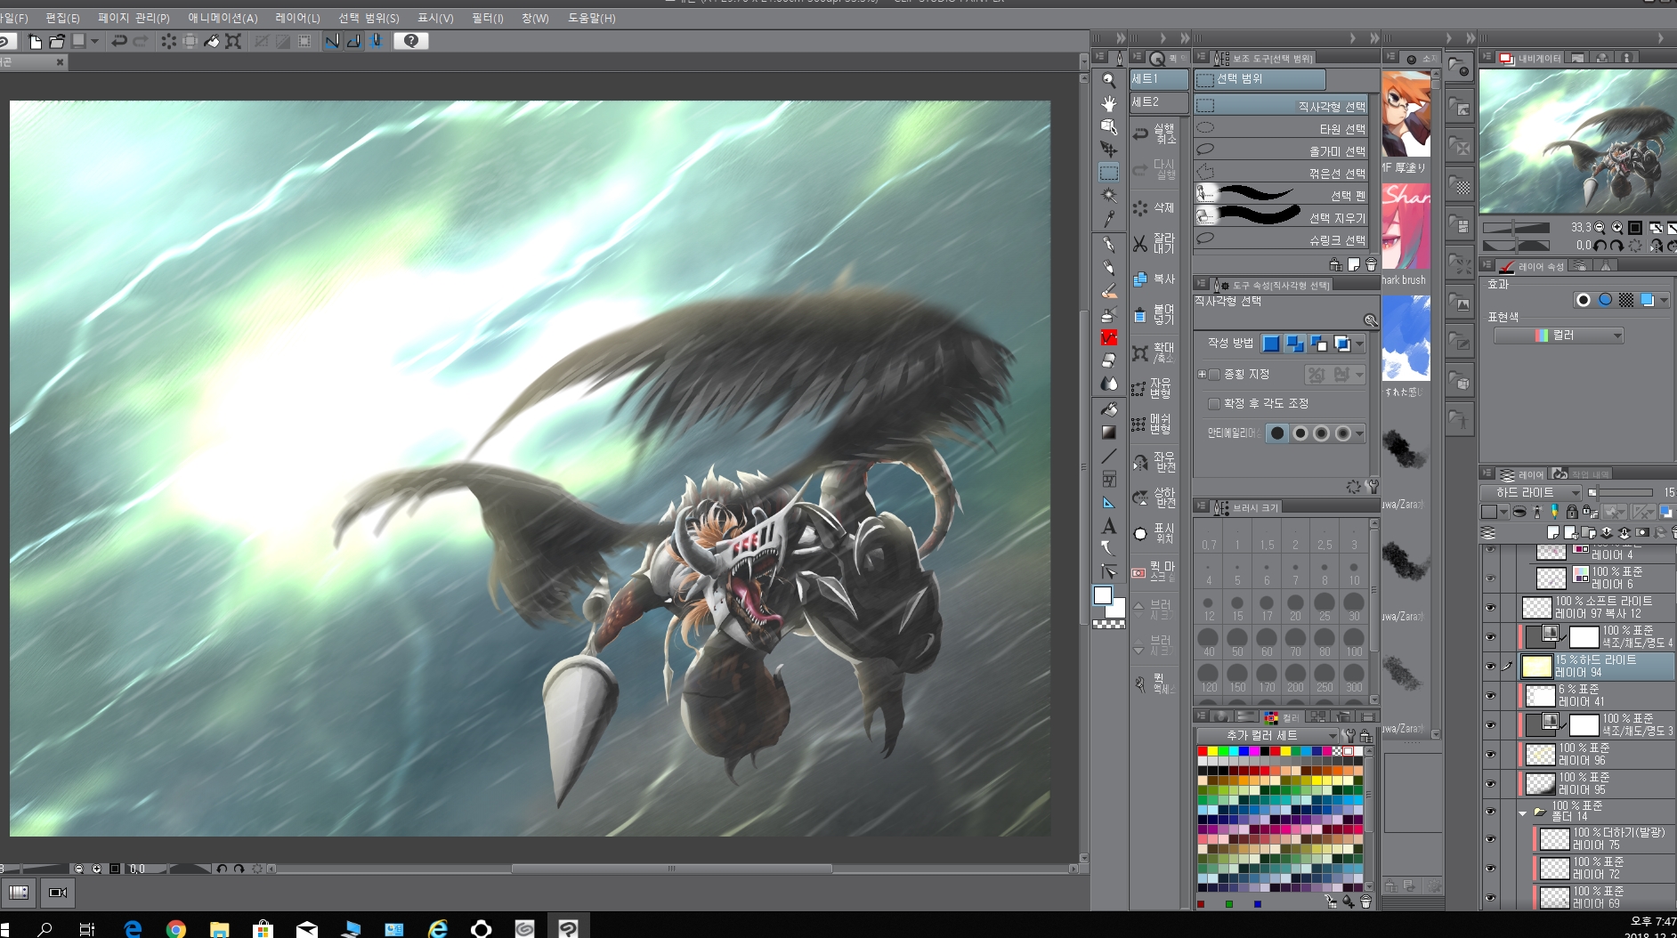This screenshot has height=938, width=1677.
Task: Click navigator preview thumbnail
Action: 1576,140
